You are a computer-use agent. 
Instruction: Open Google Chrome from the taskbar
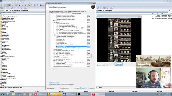(19, 94)
